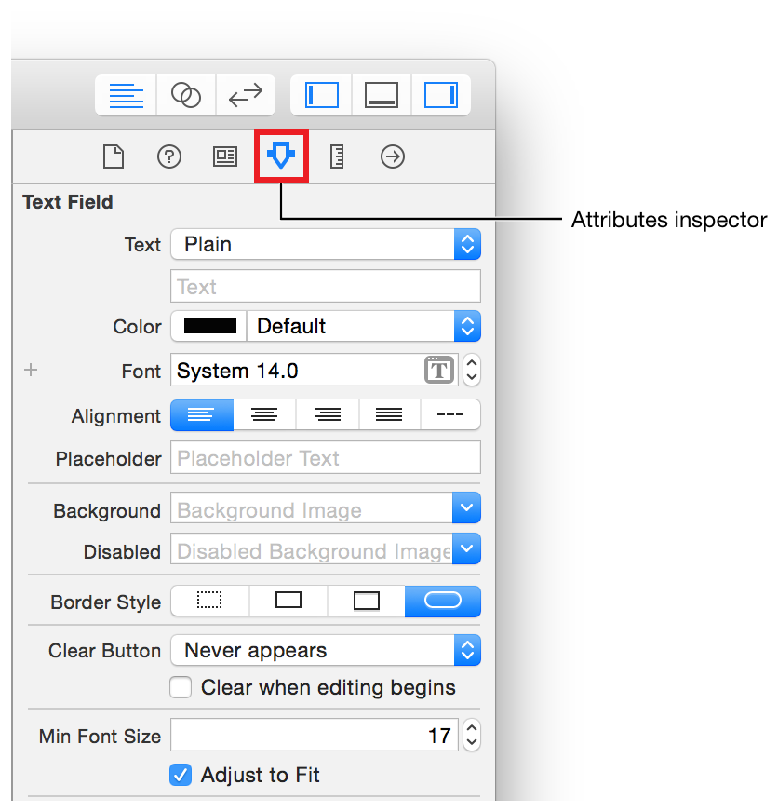Uncheck the Adjust to Fit checkbox
The height and width of the screenshot is (812, 778).
[181, 775]
